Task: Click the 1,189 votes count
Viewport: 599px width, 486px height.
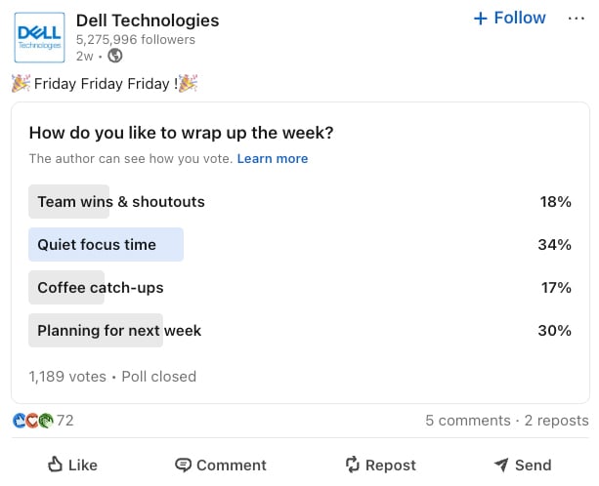Action: (x=67, y=376)
